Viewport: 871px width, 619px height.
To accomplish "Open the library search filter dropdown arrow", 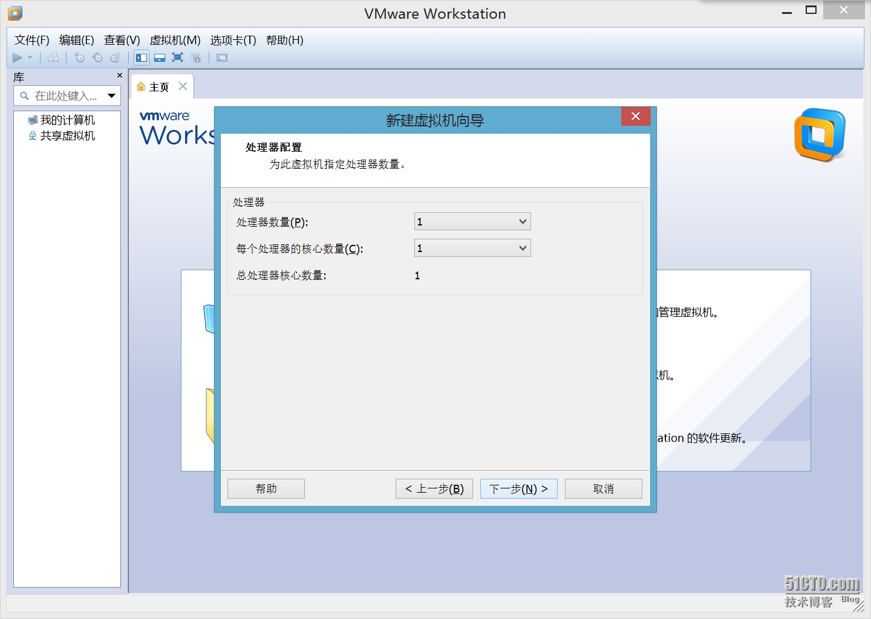I will (x=111, y=96).
